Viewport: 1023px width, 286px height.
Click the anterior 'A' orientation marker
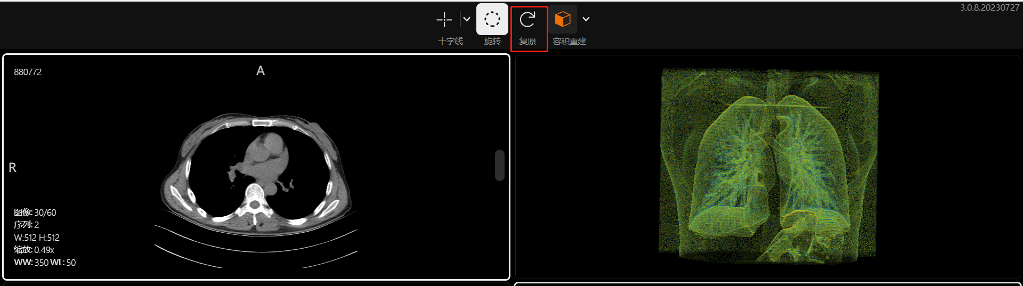(x=261, y=71)
